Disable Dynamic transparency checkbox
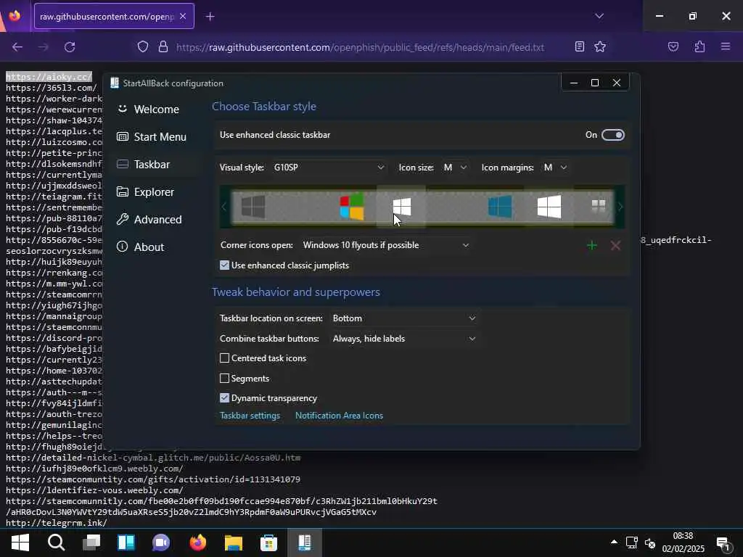 [225, 398]
